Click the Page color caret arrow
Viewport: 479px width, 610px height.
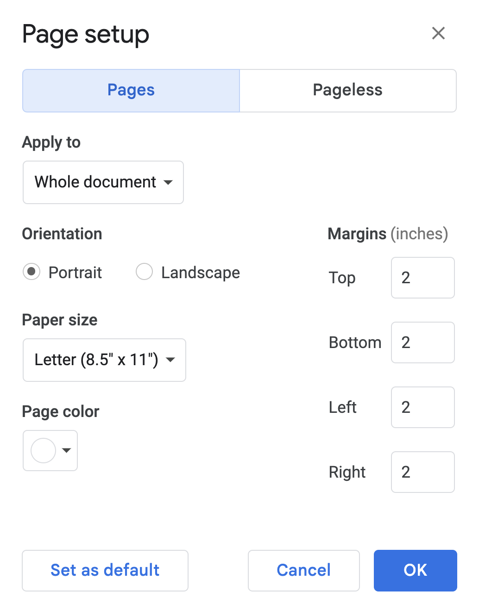click(67, 450)
